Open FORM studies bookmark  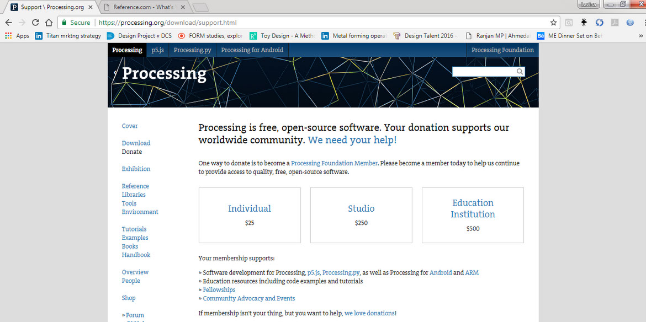[x=210, y=36]
